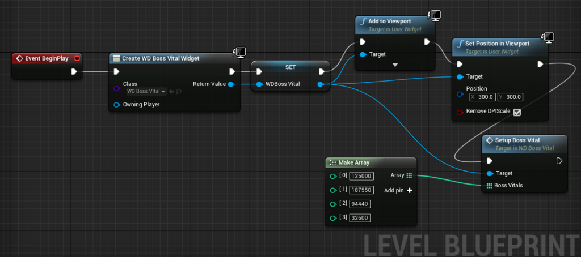
Task: Click the Target pin on Setup Boss Vital
Action: click(490, 173)
